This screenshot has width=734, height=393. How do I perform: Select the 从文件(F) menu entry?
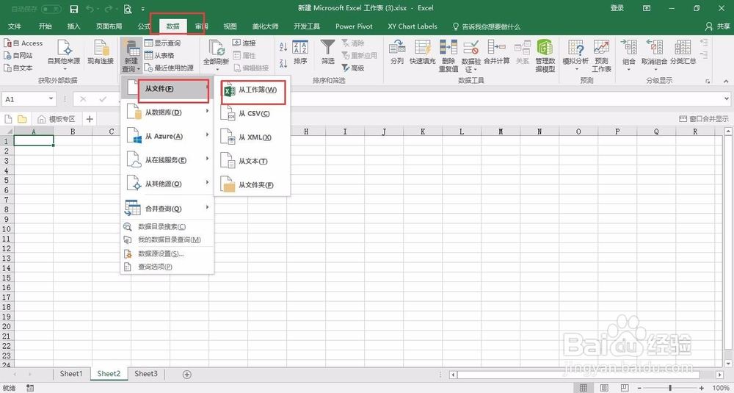point(167,89)
